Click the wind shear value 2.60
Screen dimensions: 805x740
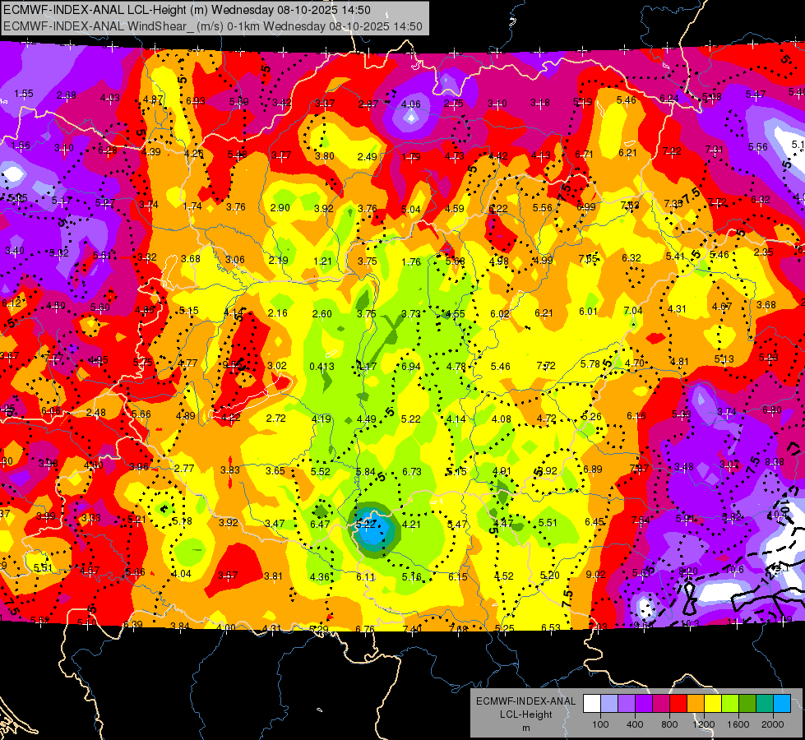[x=322, y=314]
